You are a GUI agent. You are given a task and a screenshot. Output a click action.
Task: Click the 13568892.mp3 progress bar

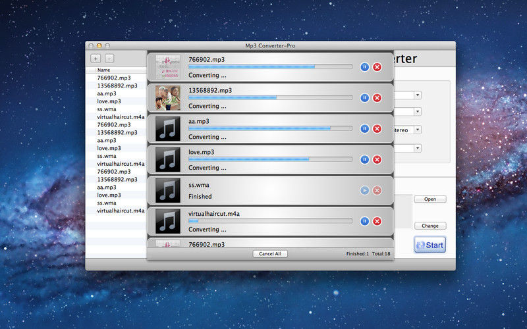(270, 97)
